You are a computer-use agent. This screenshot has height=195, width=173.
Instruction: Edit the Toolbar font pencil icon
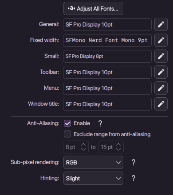point(161,72)
